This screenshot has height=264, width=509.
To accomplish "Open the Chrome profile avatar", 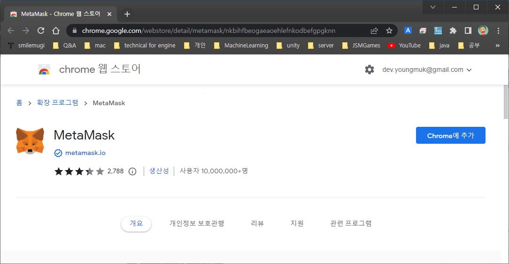I will tap(483, 31).
